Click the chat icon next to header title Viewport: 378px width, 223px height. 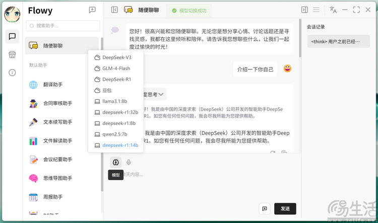(x=128, y=10)
